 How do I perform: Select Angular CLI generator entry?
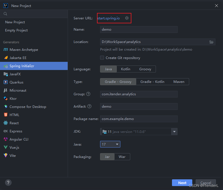coord(34,139)
